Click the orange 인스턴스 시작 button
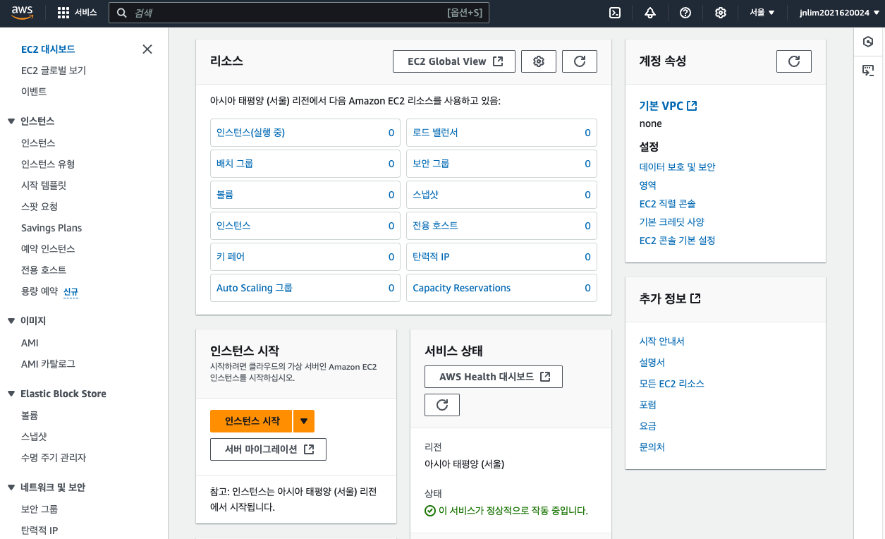This screenshot has width=885, height=539. click(x=252, y=421)
